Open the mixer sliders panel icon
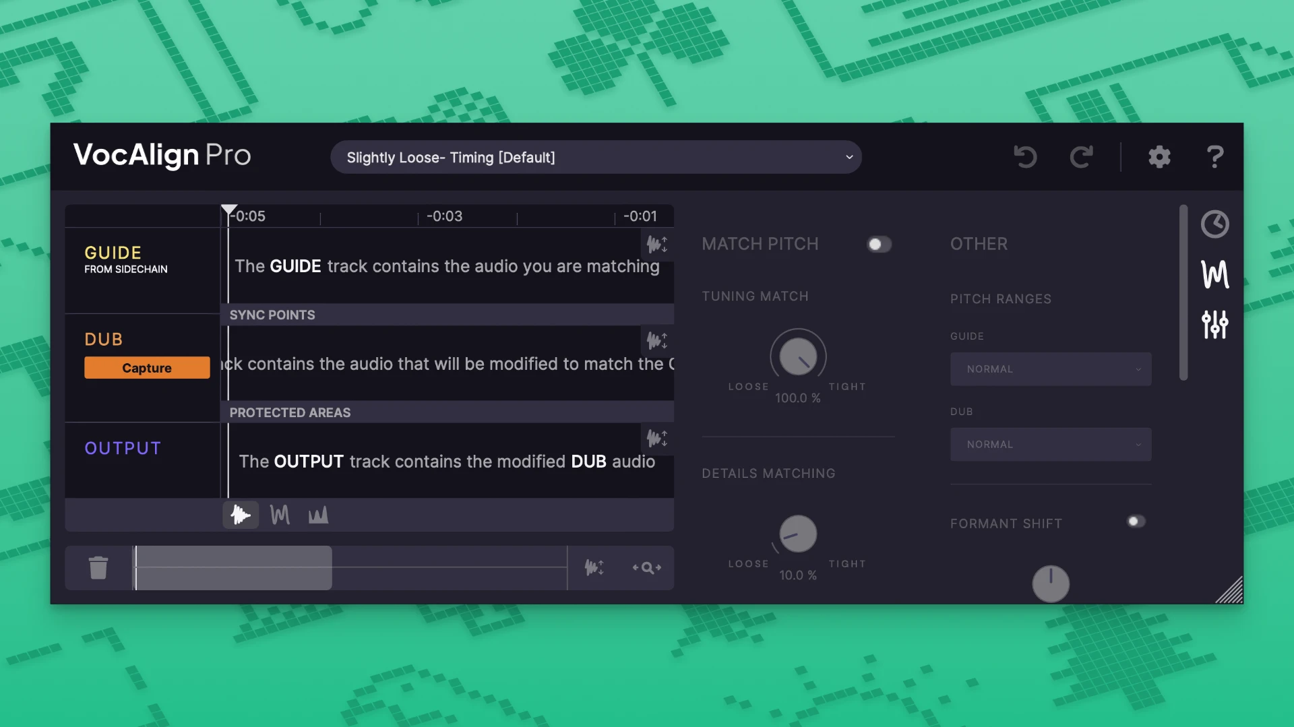 pos(1214,325)
